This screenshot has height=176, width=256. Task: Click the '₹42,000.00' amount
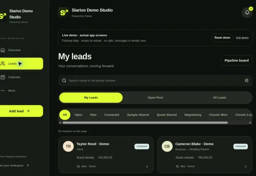[105, 158]
